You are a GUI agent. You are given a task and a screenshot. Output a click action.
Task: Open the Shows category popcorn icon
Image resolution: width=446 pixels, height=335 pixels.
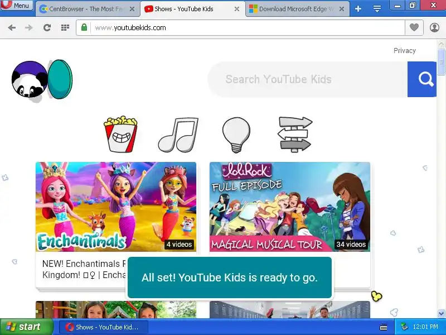120,134
